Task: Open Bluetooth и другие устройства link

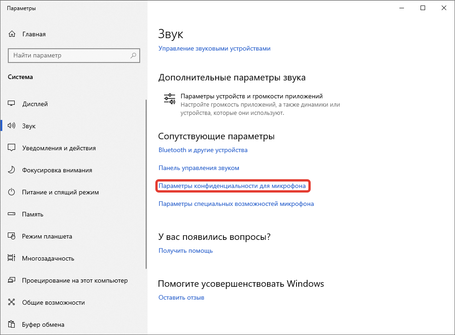Action: (203, 150)
